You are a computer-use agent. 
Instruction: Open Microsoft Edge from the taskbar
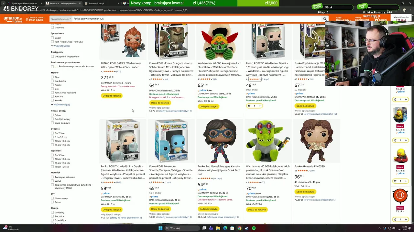[x=225, y=228]
